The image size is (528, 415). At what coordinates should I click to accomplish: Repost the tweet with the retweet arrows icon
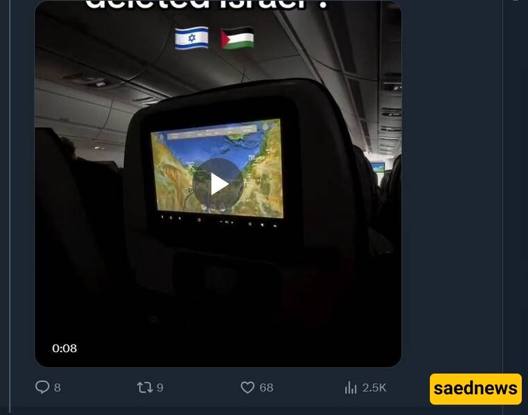click(145, 387)
